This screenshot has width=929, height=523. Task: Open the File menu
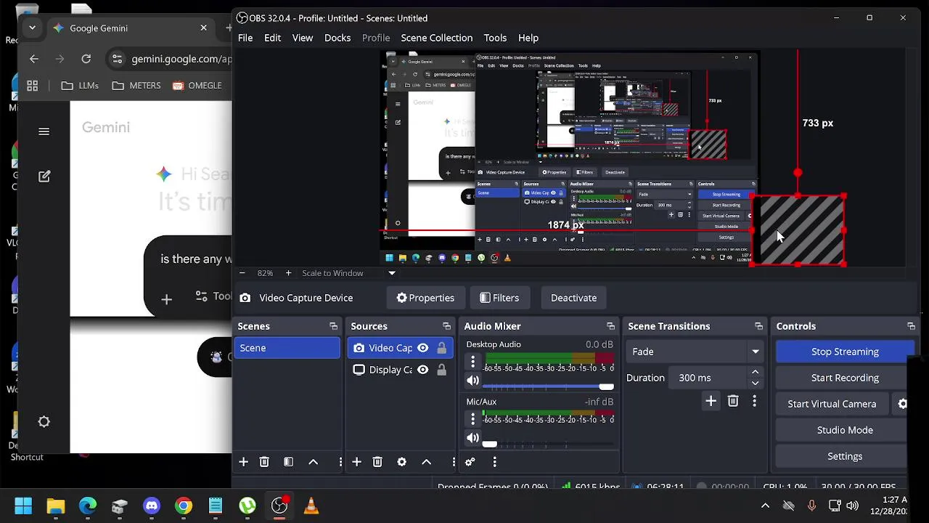pos(245,38)
